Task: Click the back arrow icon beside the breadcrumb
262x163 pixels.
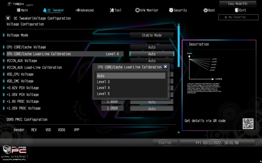Action: (x=8, y=18)
